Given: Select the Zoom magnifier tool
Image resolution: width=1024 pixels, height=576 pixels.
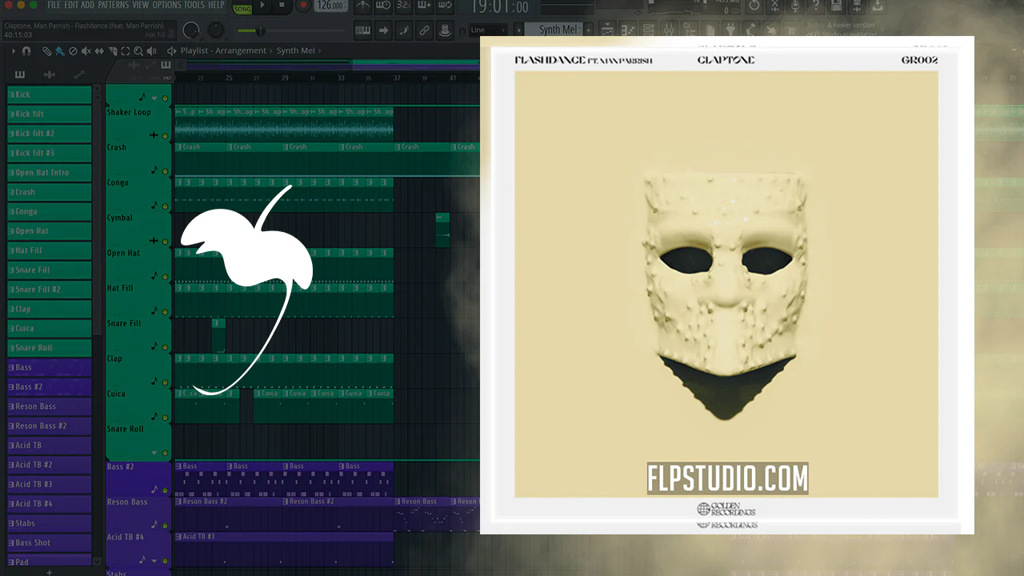Looking at the screenshot, I should pyautogui.click(x=138, y=51).
